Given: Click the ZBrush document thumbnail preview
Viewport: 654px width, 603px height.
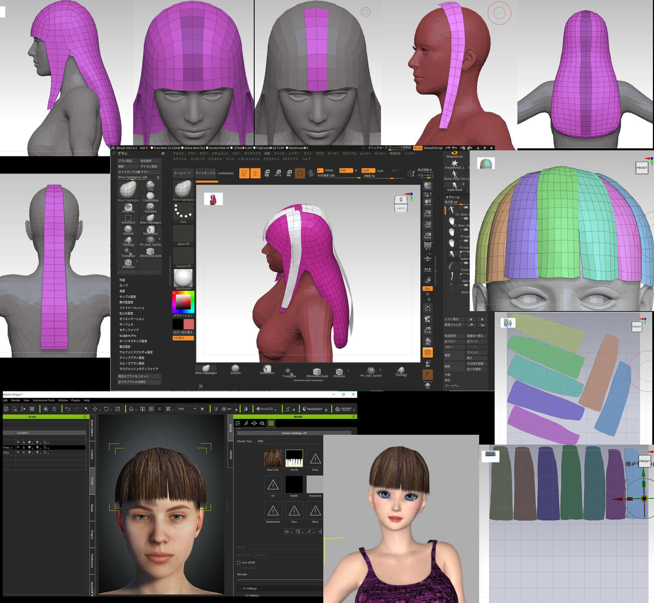Looking at the screenshot, I should [213, 199].
